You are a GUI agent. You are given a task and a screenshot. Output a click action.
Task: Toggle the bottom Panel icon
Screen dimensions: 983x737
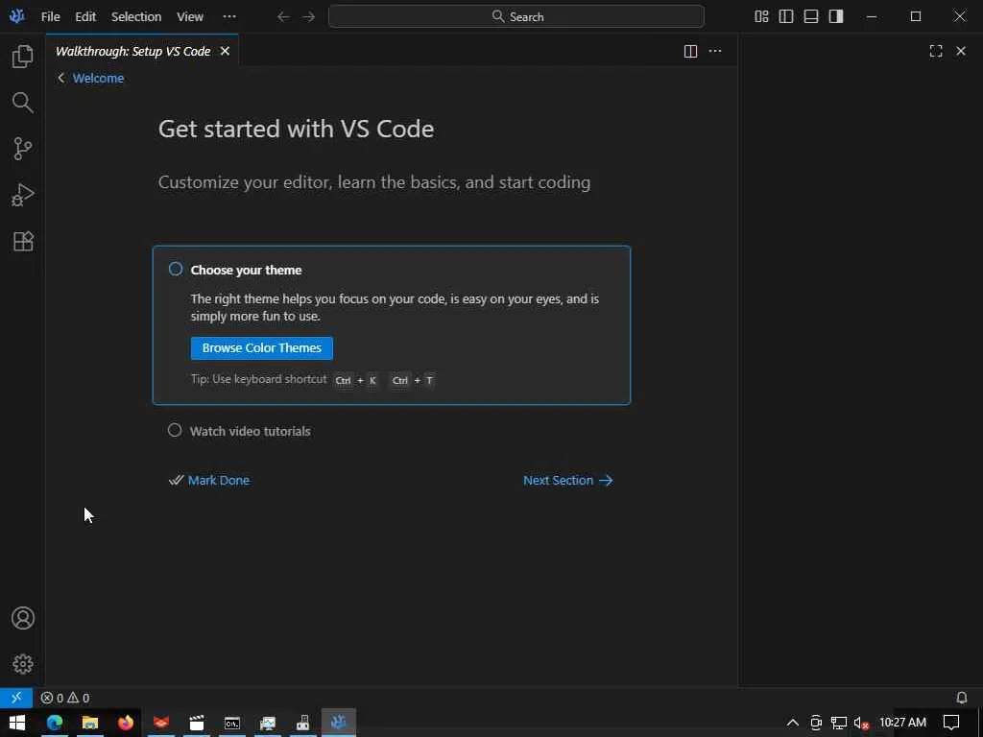pos(811,16)
